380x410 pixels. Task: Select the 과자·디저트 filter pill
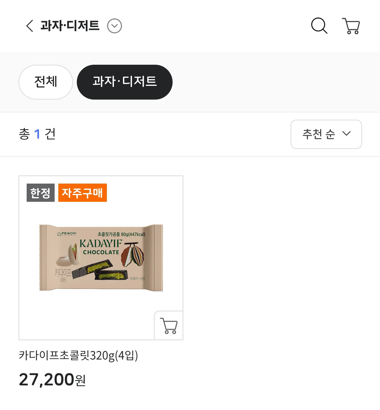point(125,82)
